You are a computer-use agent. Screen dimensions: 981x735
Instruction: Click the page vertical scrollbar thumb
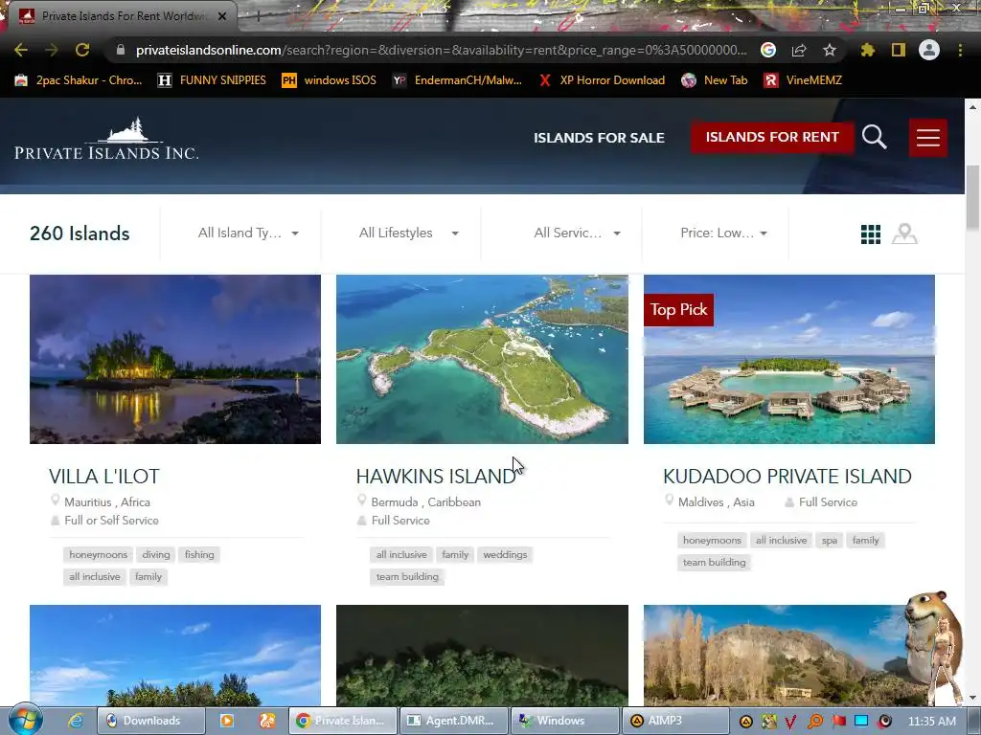(x=973, y=197)
